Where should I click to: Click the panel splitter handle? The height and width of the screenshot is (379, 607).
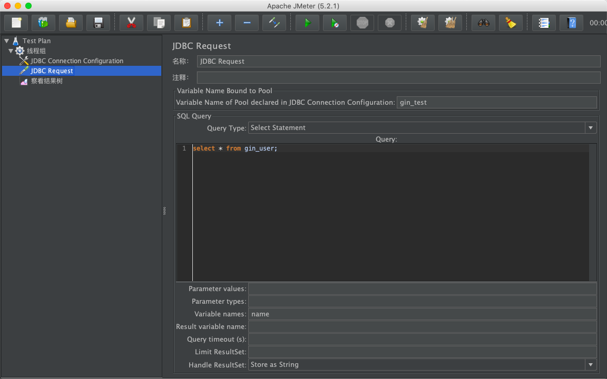coord(164,211)
